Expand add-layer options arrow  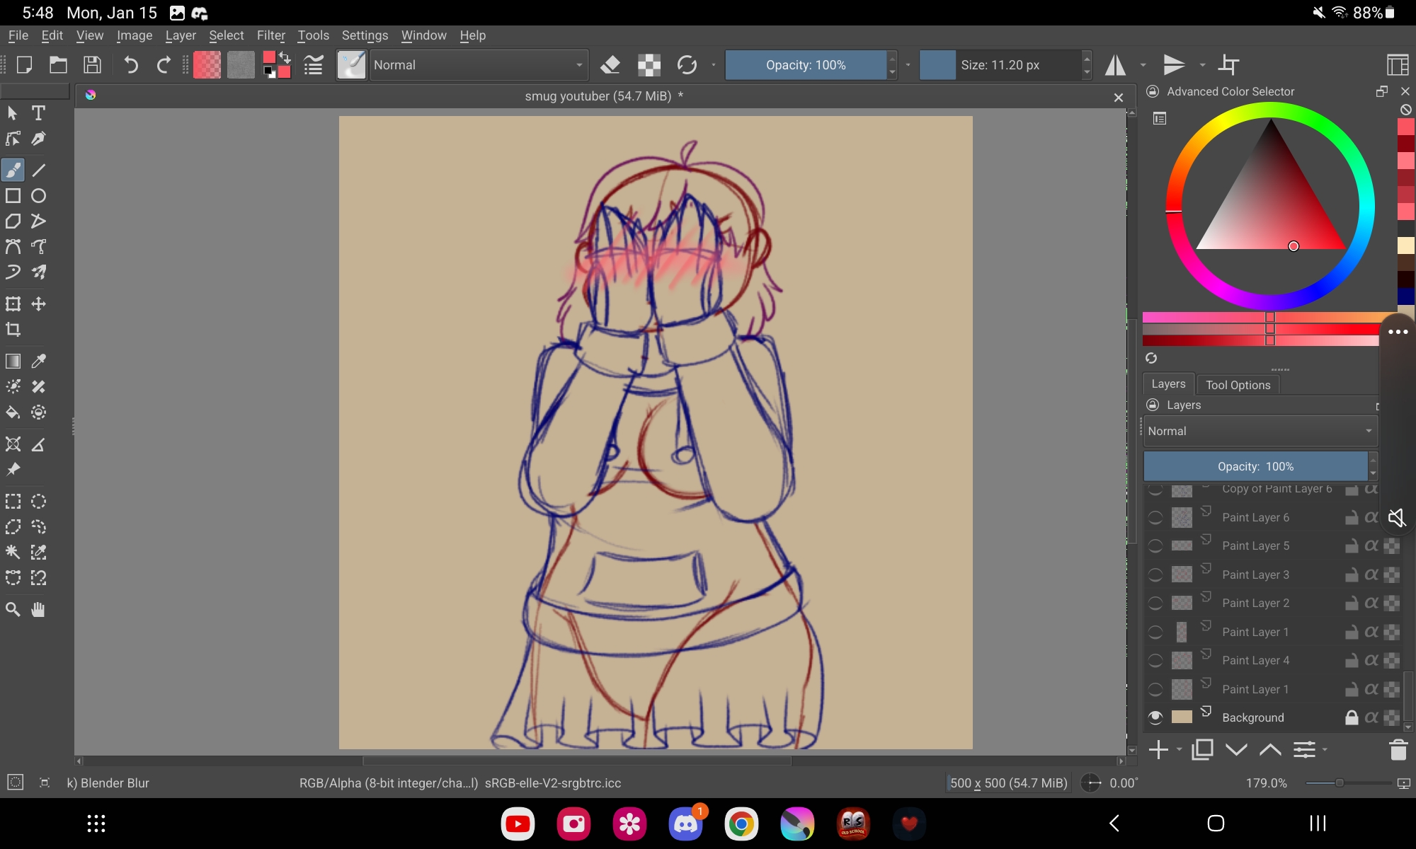(x=1179, y=750)
